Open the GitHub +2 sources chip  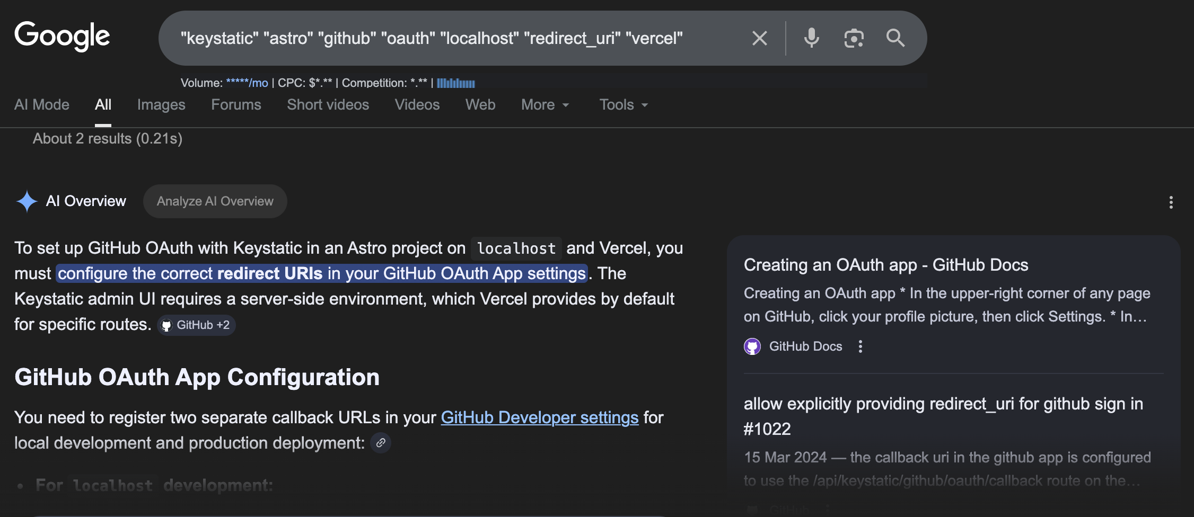pos(197,325)
